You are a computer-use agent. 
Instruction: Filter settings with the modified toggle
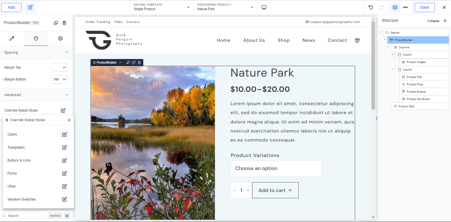[55, 216]
